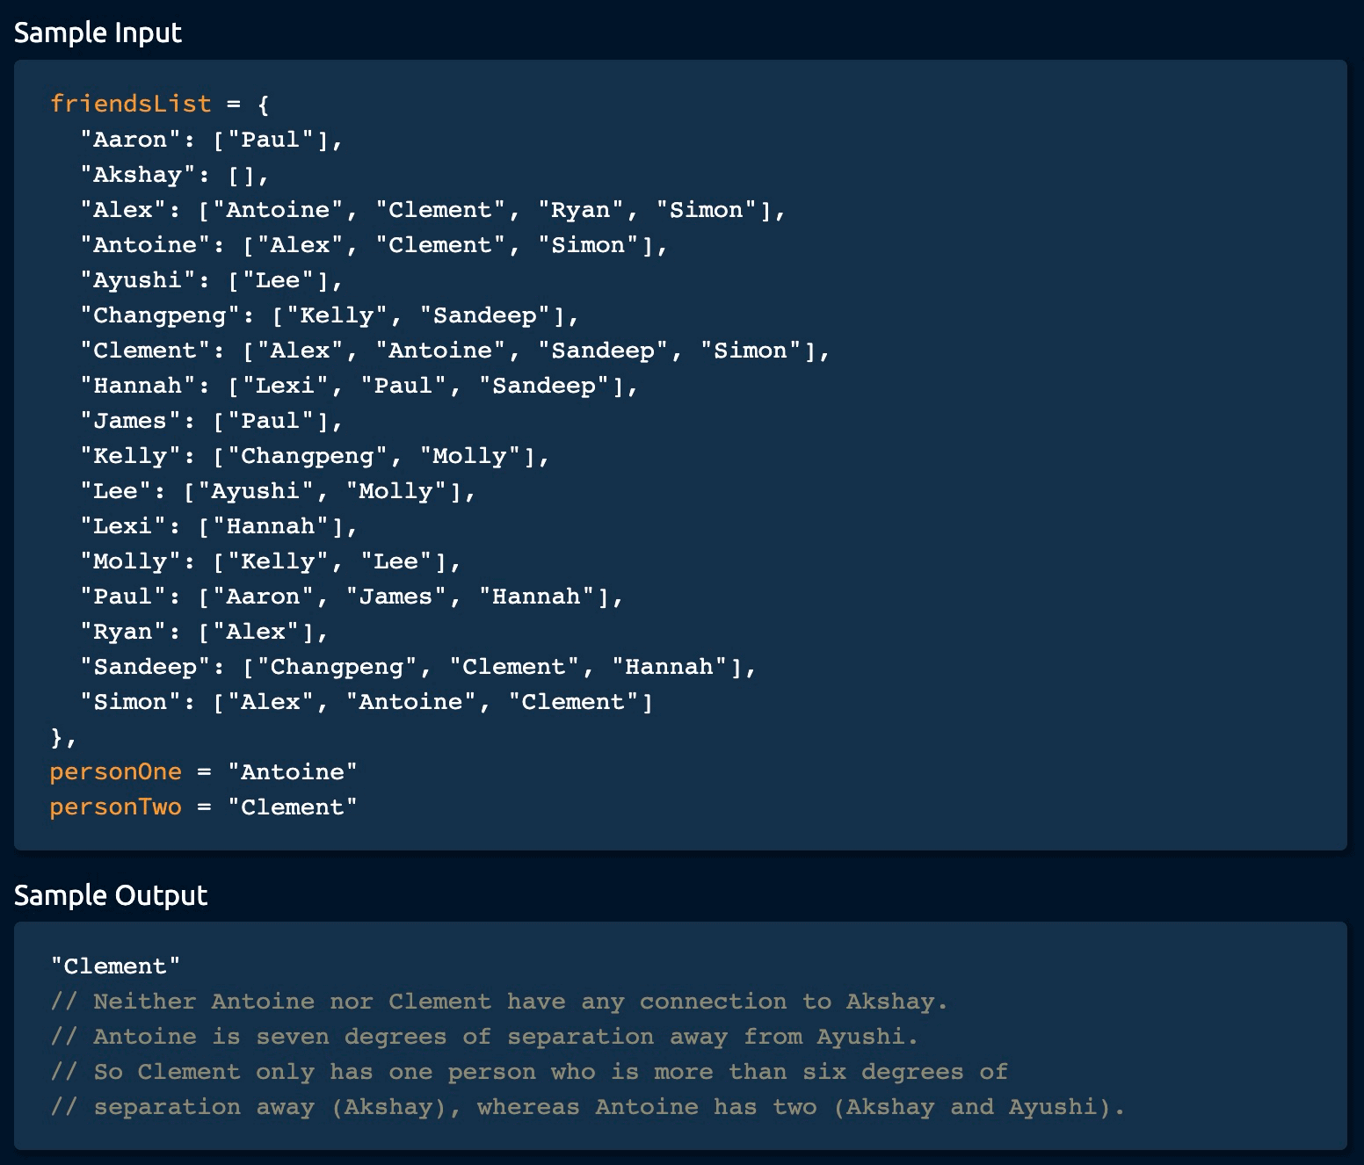Click the last comment line ending "Akshay and Ayushi"
1364x1165 pixels.
587,1106
